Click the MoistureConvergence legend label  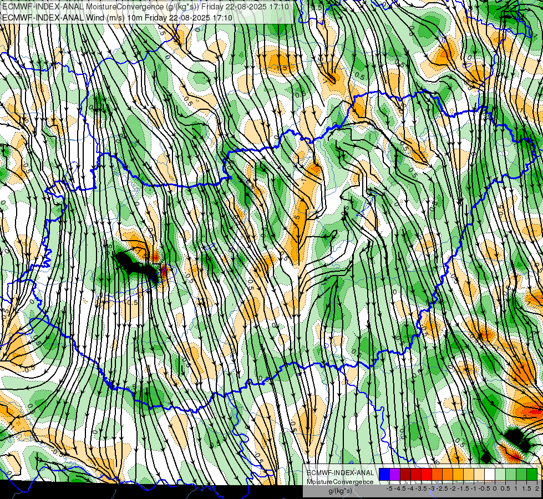tap(340, 482)
